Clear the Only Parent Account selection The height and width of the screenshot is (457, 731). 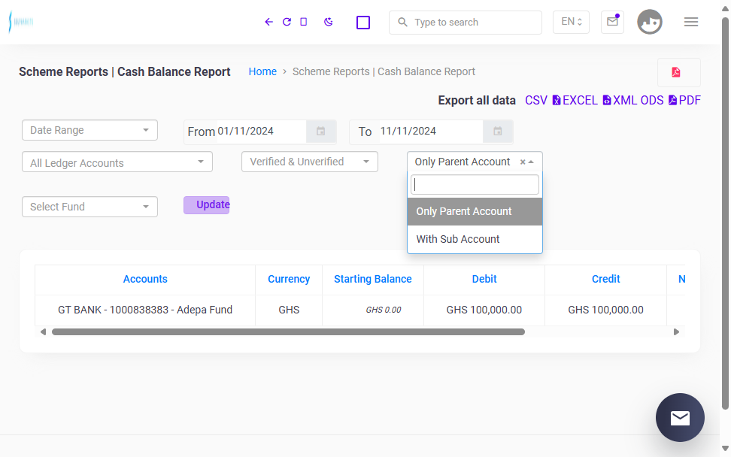click(x=523, y=162)
